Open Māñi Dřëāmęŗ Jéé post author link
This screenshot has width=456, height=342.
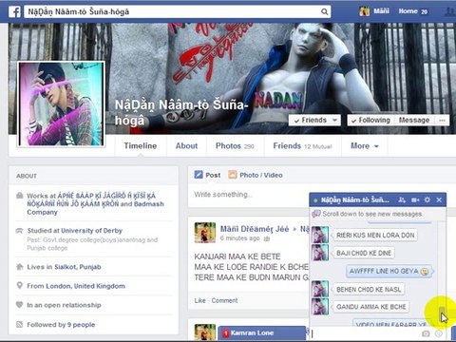[x=255, y=229]
